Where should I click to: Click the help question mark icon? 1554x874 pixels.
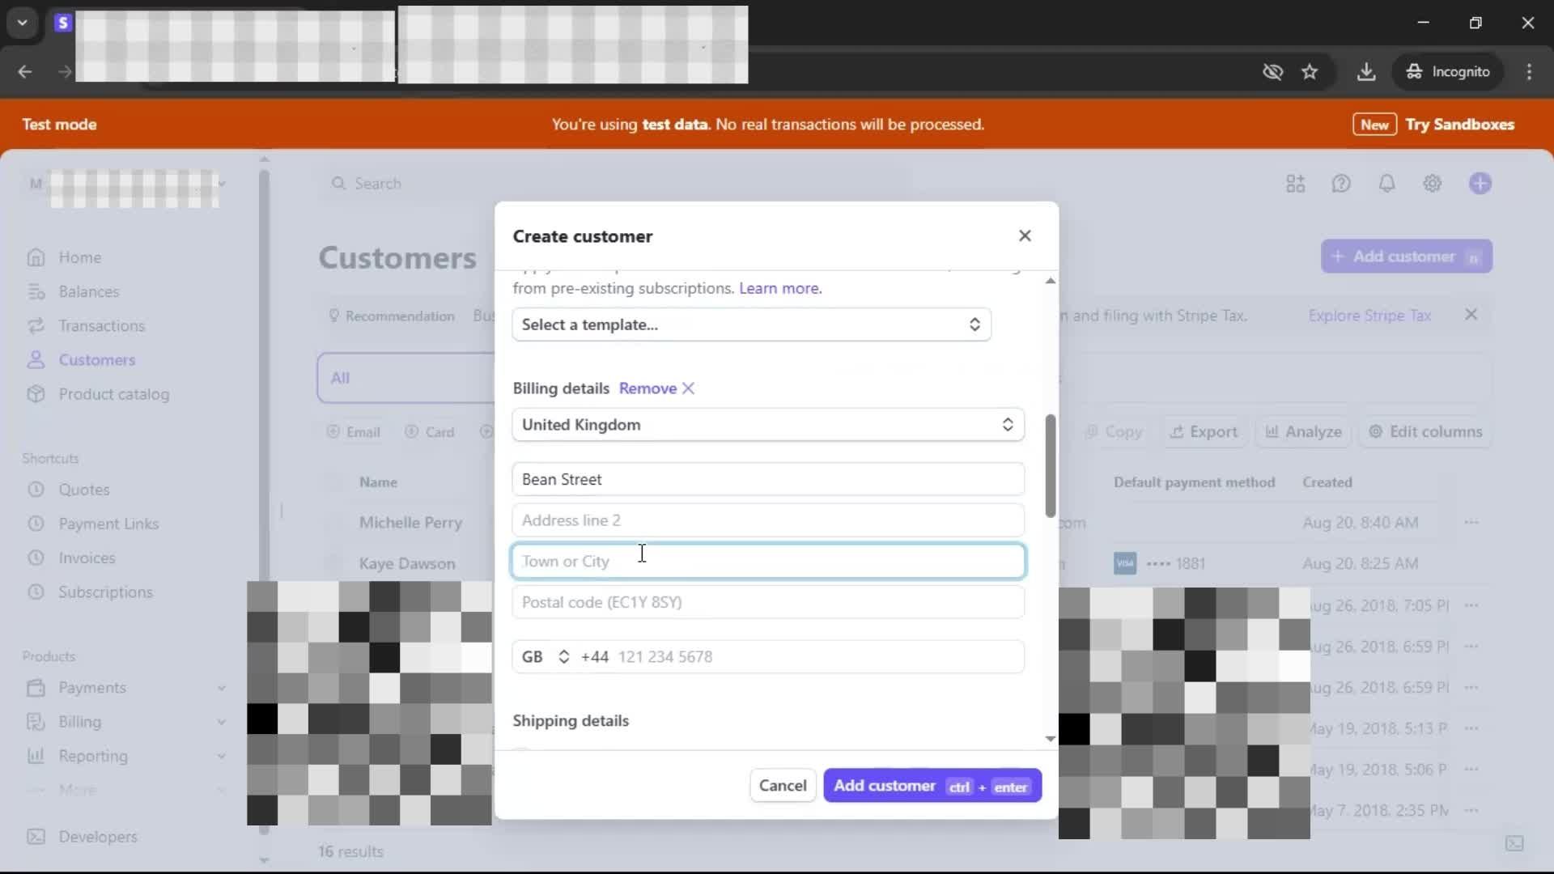point(1341,184)
